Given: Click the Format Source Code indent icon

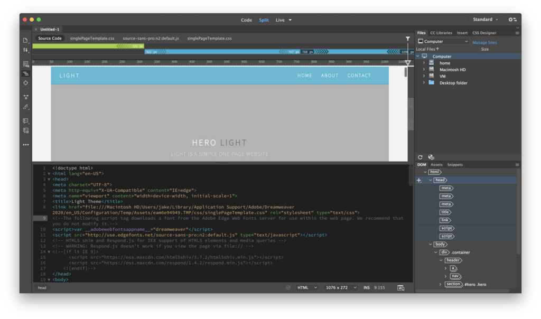Looking at the screenshot, I should click(25, 73).
